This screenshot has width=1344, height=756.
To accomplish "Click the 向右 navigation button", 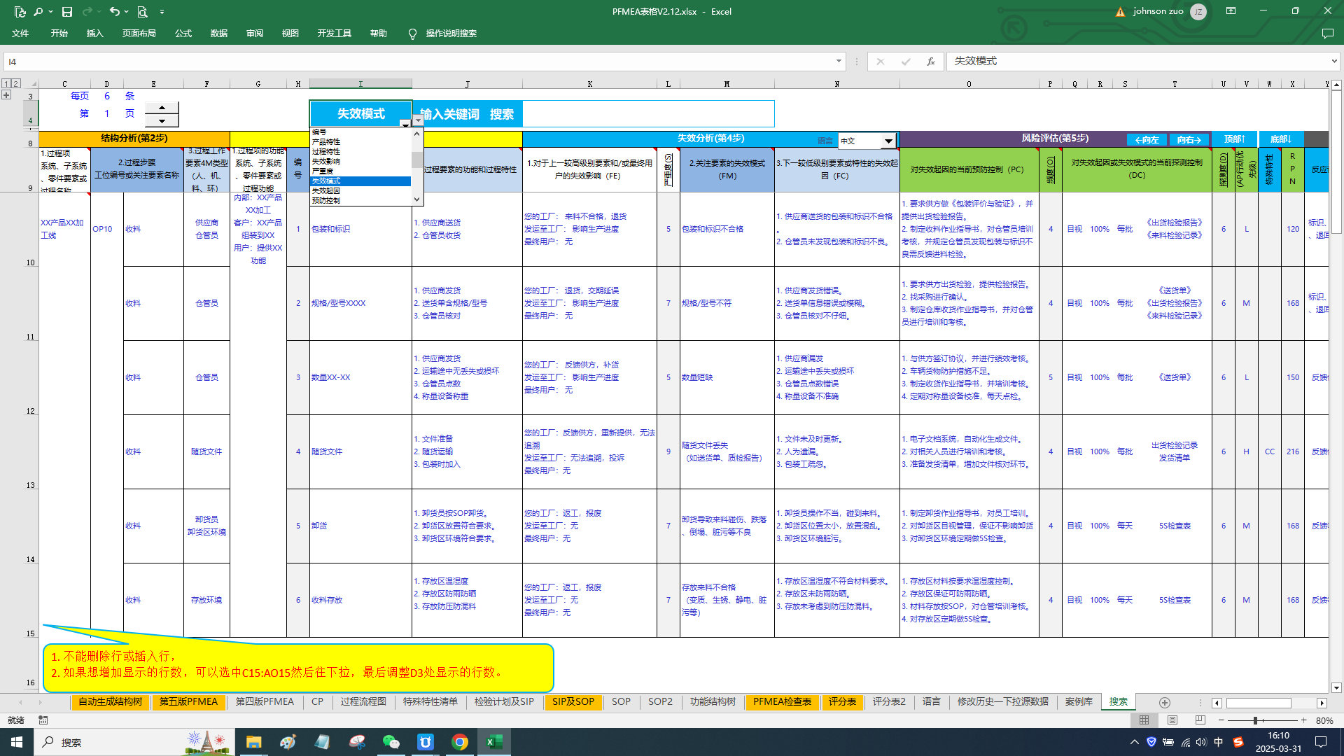I will (1189, 139).
